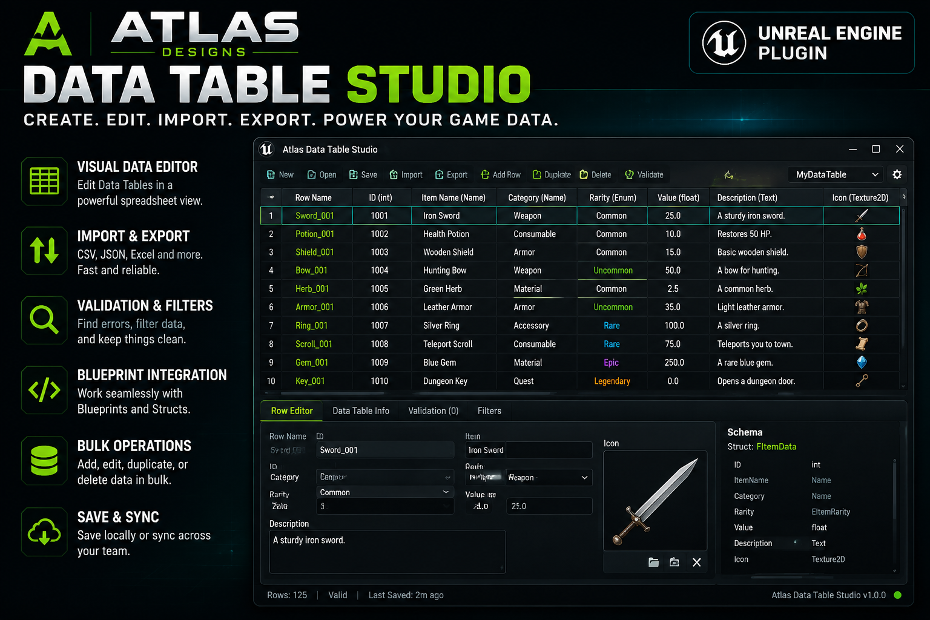The width and height of the screenshot is (930, 620).
Task: Click the large sword preview thumbnail
Action: point(655,501)
